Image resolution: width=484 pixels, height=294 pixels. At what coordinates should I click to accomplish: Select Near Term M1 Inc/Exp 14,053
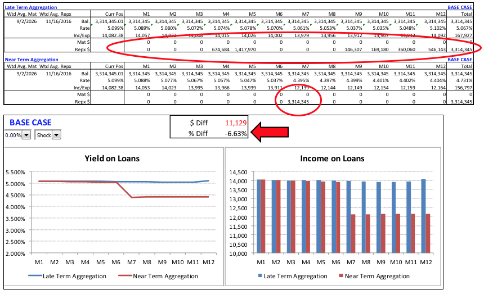point(142,88)
